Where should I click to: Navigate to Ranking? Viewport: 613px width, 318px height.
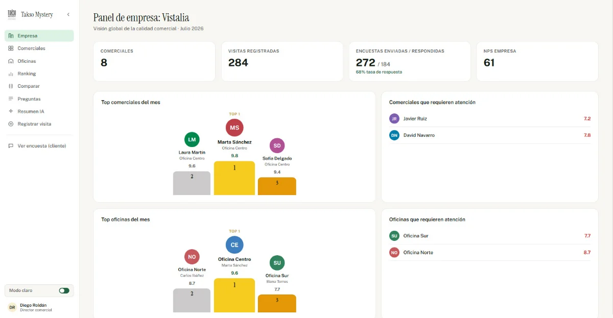[39, 74]
